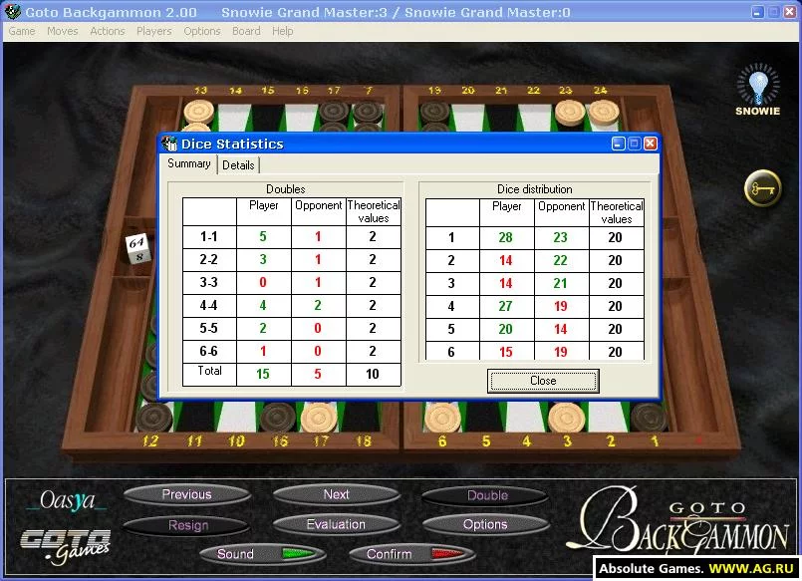Click the doubles Total Player value 15
802x581 pixels.
(263, 374)
